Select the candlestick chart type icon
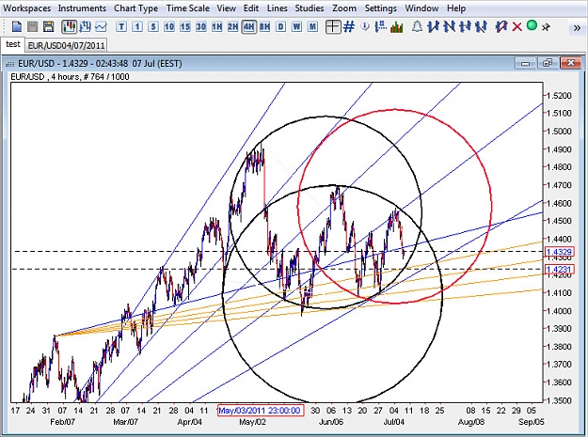Screen dimensions: 588x437 (70, 27)
